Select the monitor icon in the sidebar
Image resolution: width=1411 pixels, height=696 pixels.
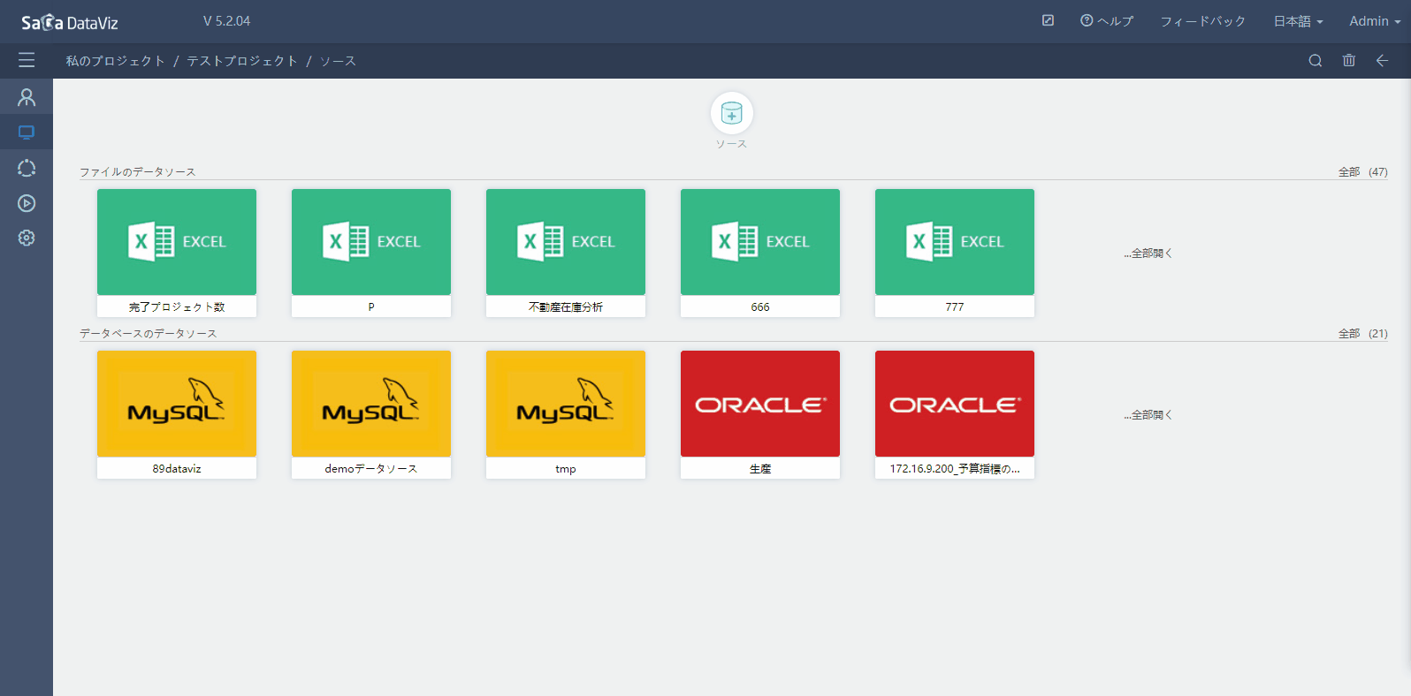[x=27, y=132]
